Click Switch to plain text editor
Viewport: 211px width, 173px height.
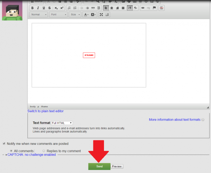coord(46,111)
